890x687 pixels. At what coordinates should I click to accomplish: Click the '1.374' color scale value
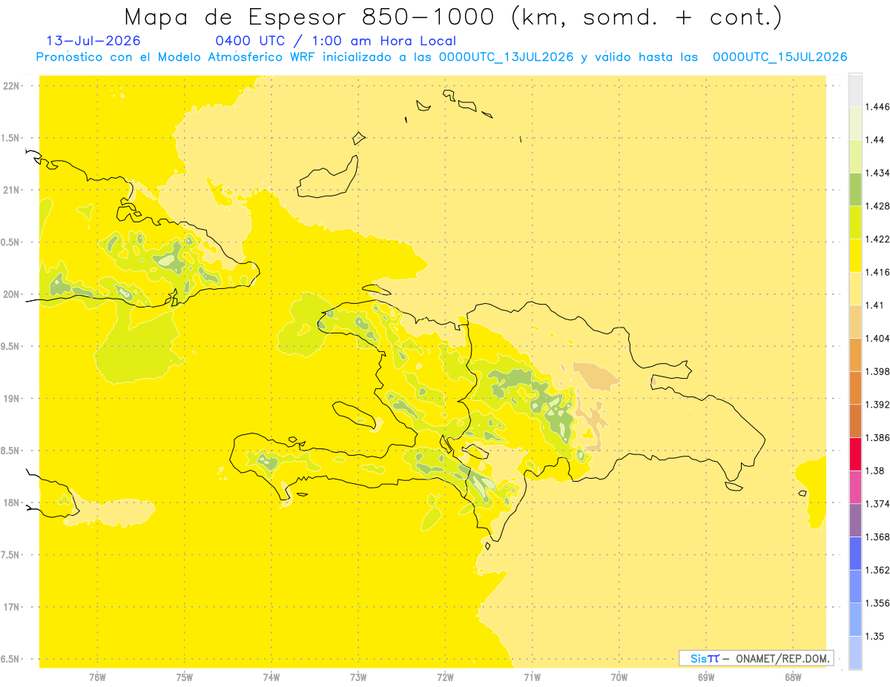pyautogui.click(x=877, y=504)
